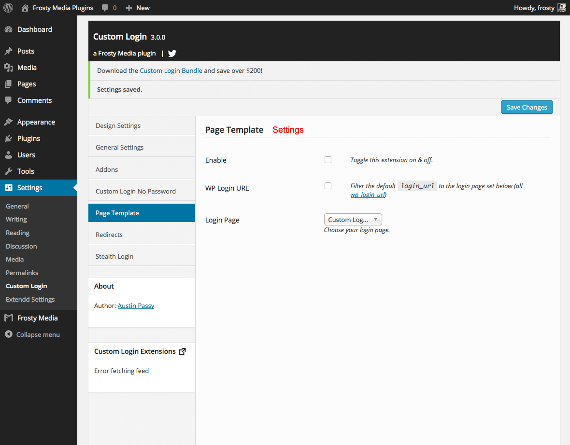570x445 pixels.
Task: Click the Appearance menu label
Action: 36,122
